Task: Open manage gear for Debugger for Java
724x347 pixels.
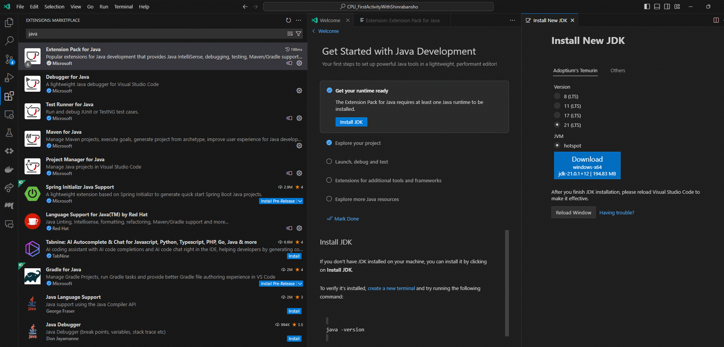Action: (299, 91)
